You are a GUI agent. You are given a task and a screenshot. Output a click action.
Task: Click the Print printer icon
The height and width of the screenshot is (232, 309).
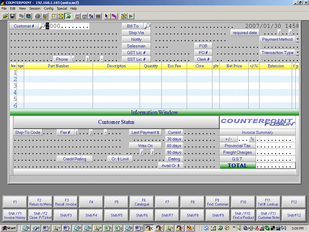[x=37, y=16]
